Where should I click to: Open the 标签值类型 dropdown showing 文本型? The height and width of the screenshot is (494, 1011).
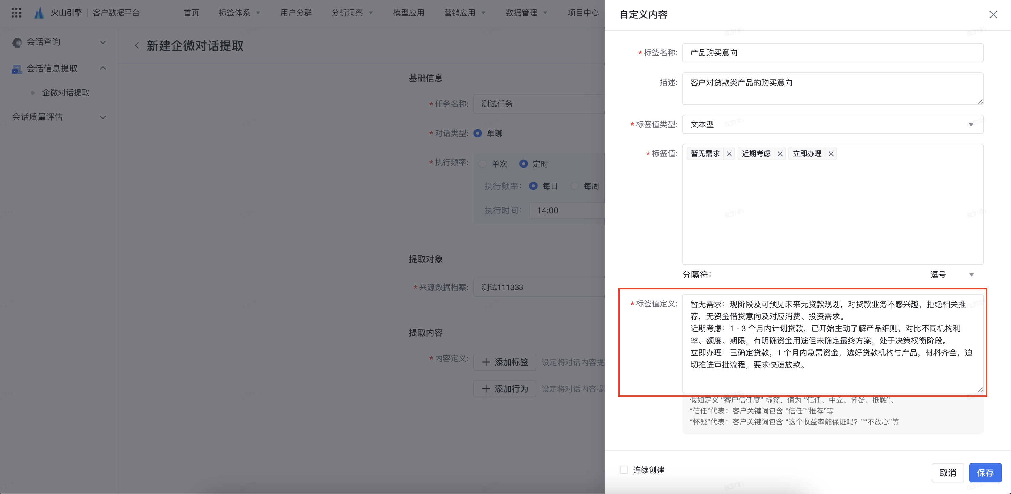click(x=832, y=124)
